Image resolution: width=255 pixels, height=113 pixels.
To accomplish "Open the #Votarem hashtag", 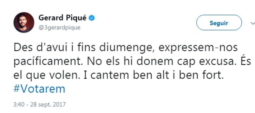I will tap(39, 89).
